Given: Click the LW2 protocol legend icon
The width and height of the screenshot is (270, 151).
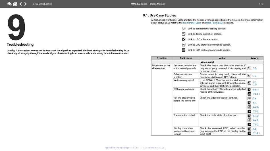Looking at the screenshot, I should click(x=184, y=45).
